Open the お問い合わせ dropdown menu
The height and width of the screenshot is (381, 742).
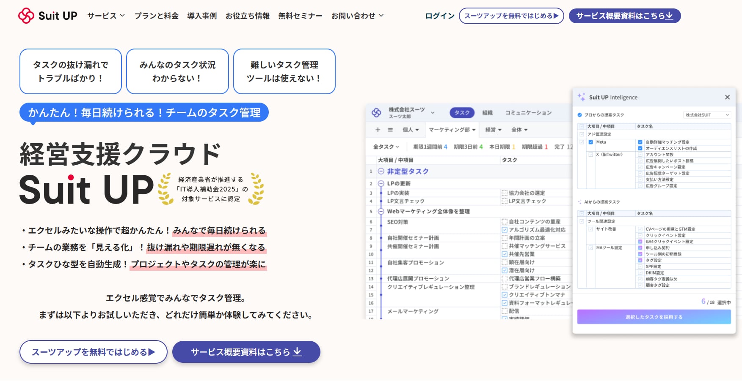point(358,16)
